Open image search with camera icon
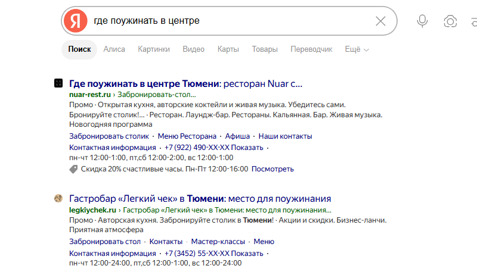 450,21
